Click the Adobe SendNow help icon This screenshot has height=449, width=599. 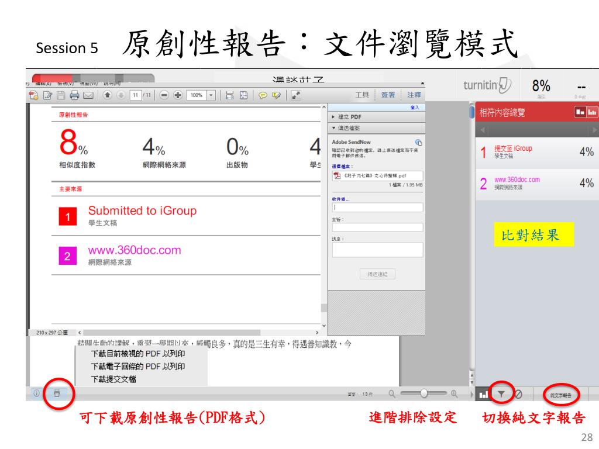[419, 142]
